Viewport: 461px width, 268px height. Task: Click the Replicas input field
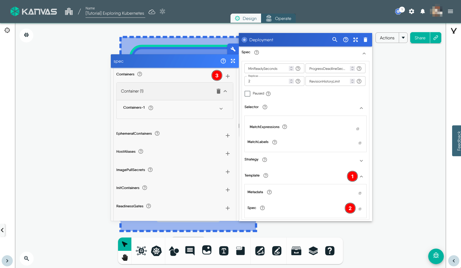(x=267, y=81)
